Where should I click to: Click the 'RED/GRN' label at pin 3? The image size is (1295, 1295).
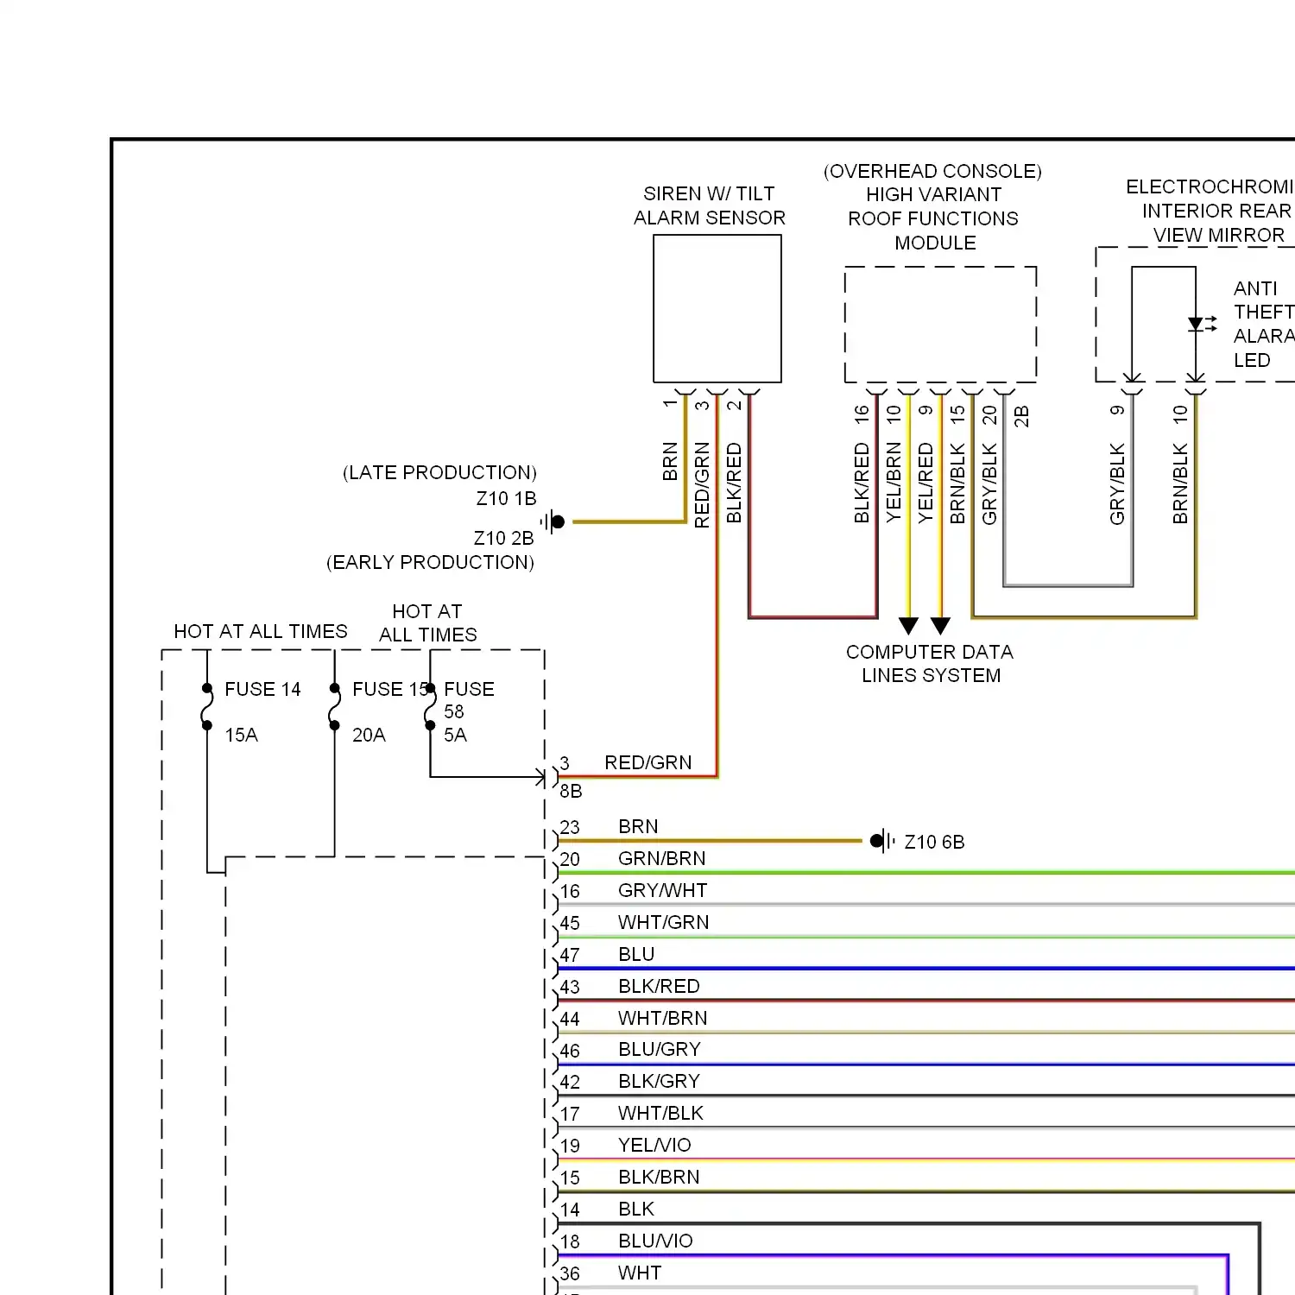click(647, 762)
